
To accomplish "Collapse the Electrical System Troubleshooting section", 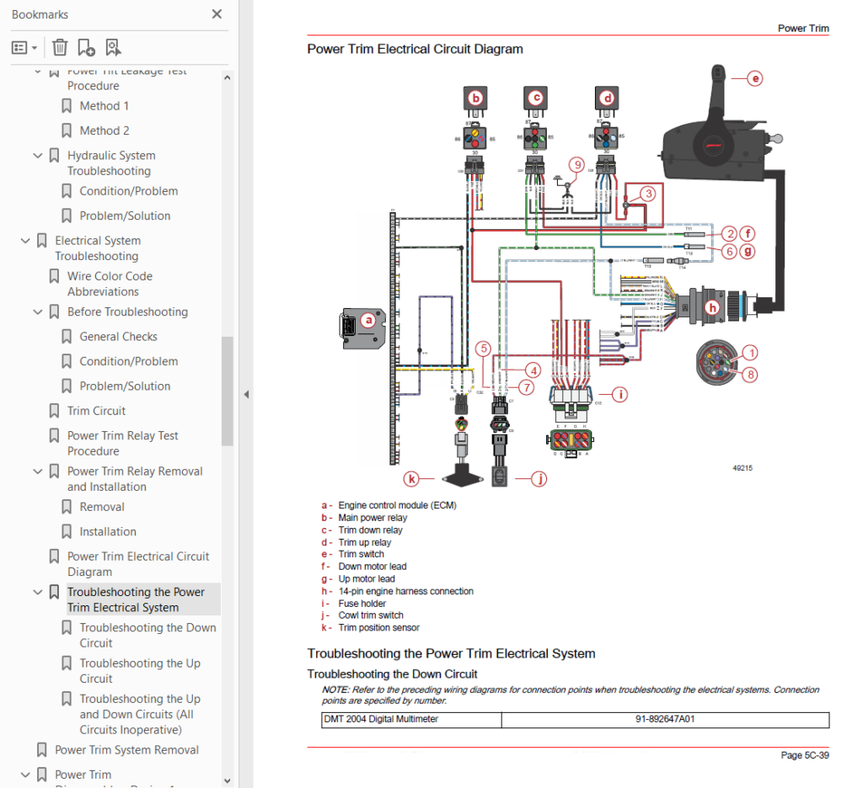I will point(25,241).
